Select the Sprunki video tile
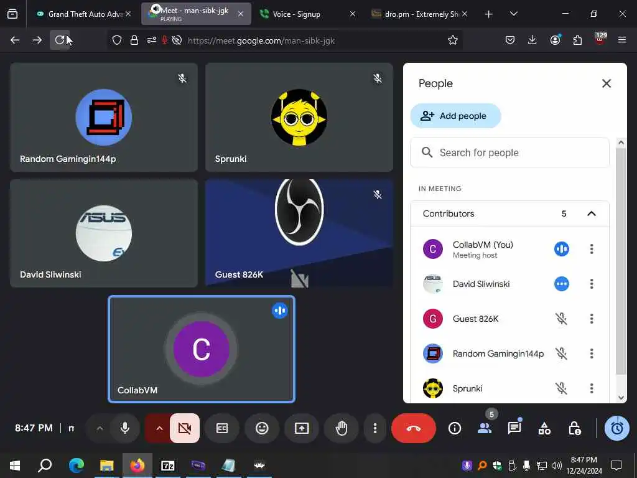The height and width of the screenshot is (478, 637). tap(299, 117)
